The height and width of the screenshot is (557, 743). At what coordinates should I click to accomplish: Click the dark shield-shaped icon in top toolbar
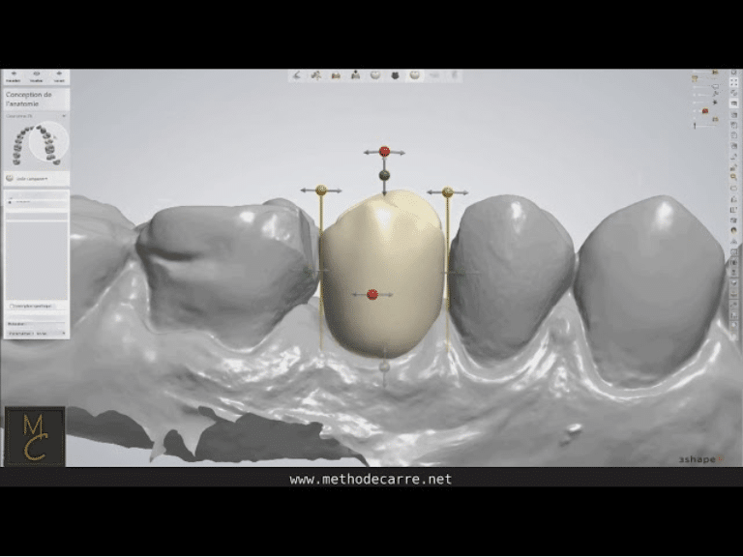[x=395, y=75]
